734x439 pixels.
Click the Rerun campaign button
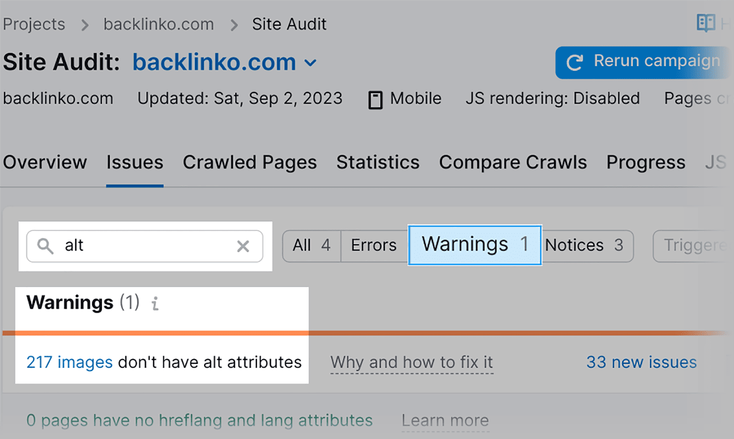(642, 62)
